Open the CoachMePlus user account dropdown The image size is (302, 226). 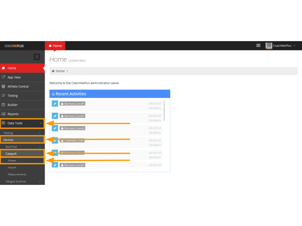tap(281, 46)
